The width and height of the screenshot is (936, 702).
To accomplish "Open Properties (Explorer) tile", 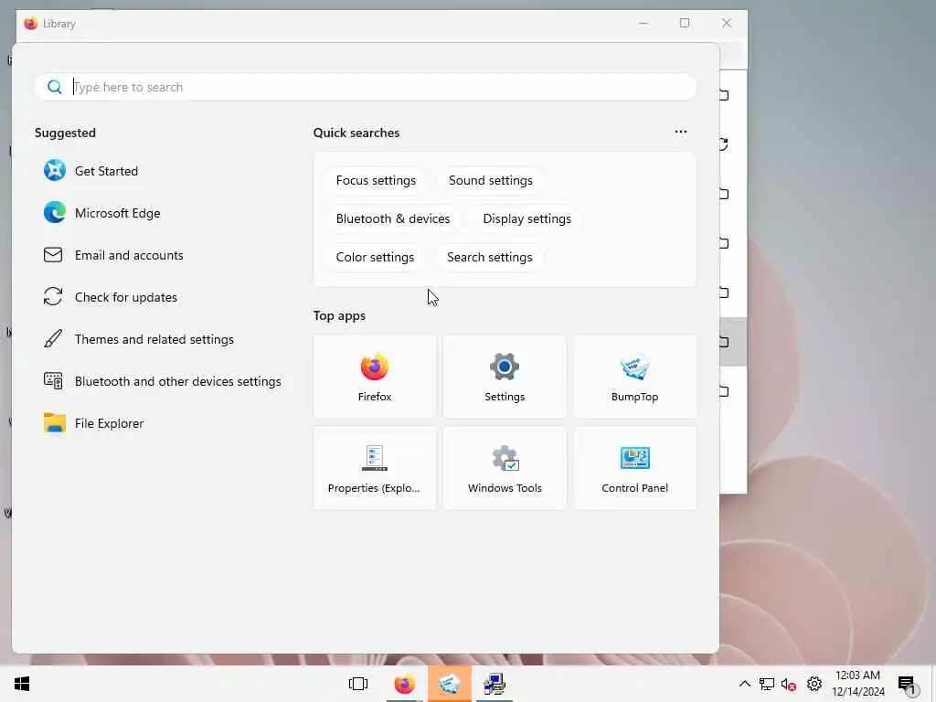I will 374,468.
